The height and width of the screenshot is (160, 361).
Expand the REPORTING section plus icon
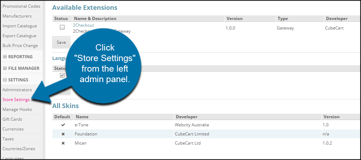pyautogui.click(x=5, y=57)
